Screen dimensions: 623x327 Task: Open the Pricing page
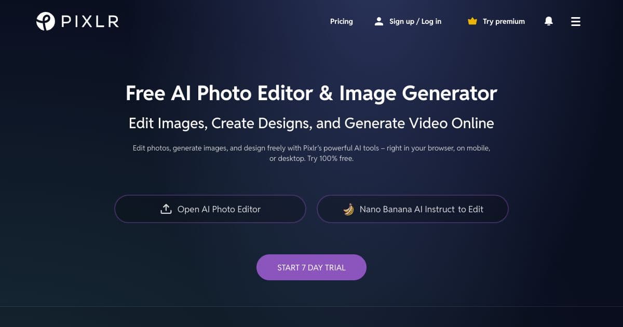(341, 21)
